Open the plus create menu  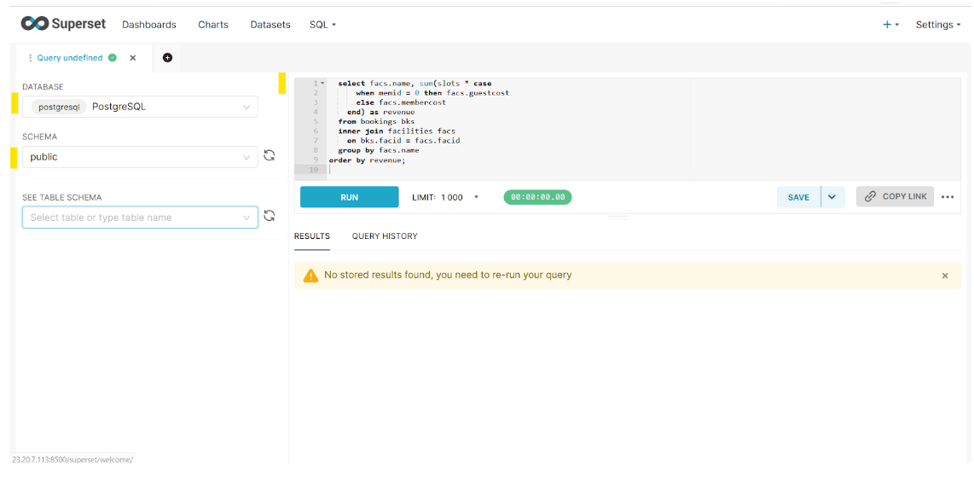click(x=890, y=25)
